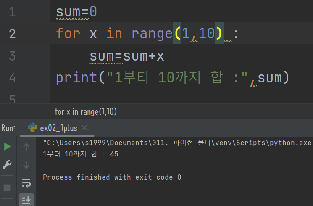Select line number 4 in gutter

pyautogui.click(x=12, y=78)
